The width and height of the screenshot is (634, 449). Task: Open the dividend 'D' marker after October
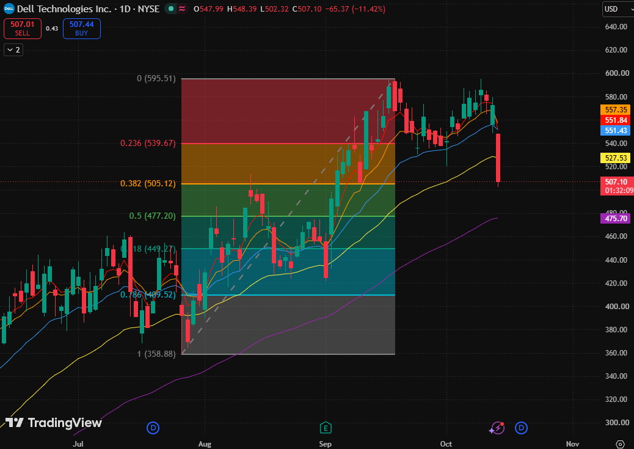pyautogui.click(x=521, y=428)
